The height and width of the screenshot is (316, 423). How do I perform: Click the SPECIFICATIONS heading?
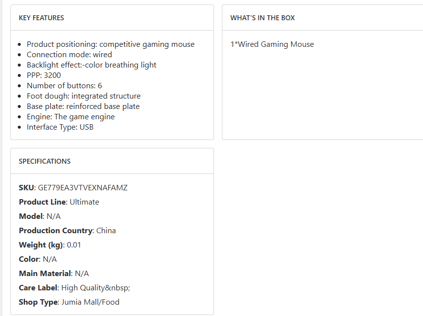44,161
